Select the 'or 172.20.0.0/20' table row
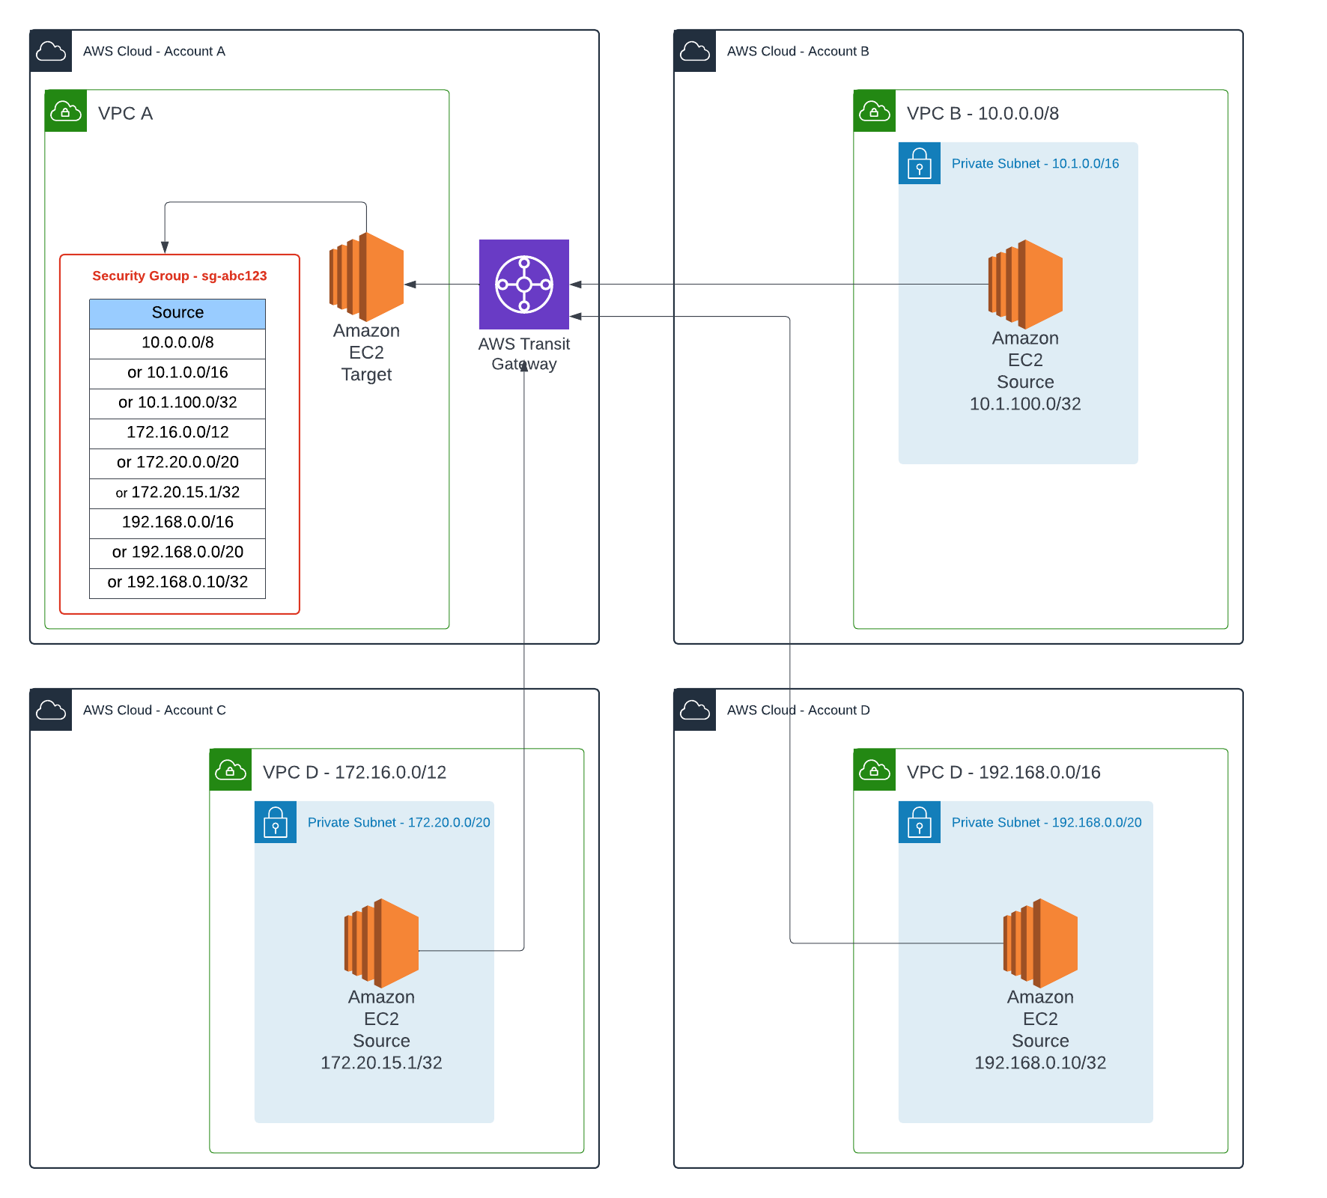 (x=177, y=463)
